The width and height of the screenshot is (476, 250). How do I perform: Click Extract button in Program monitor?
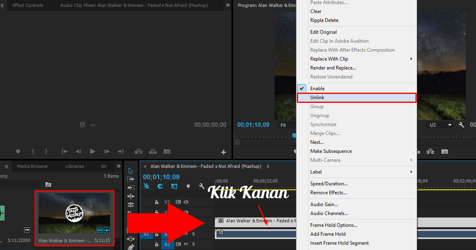430,151
